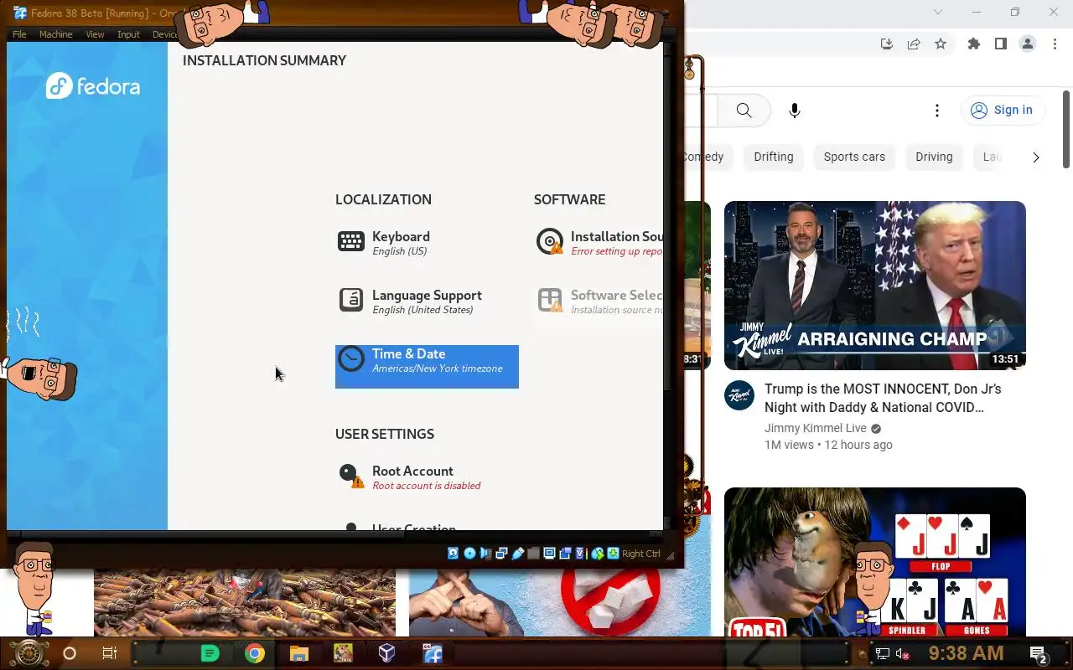Click the YouTube voice search microphone
Screen dimensions: 1073x670
[795, 111]
